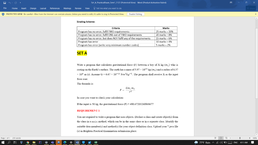
Task: Switch to the References tab
Action: click(55, 8)
